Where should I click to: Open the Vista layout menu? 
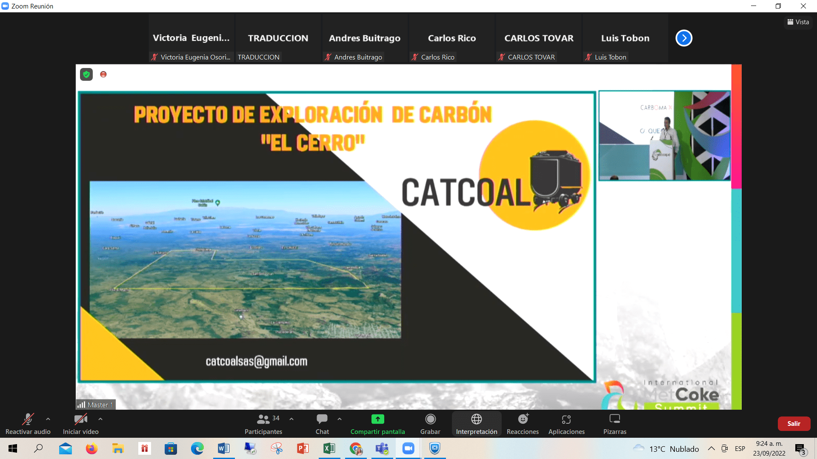798,22
